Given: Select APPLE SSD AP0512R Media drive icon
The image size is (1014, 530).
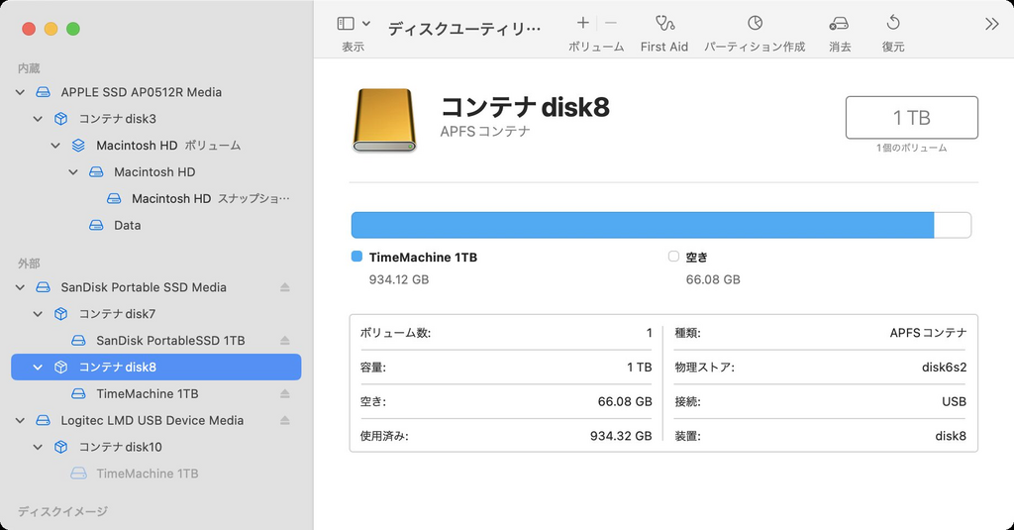Looking at the screenshot, I should tap(43, 92).
